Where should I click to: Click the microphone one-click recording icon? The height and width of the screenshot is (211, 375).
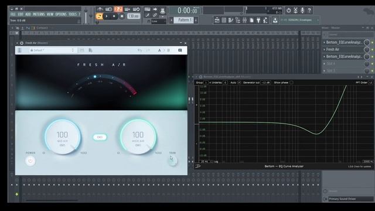(x=302, y=11)
